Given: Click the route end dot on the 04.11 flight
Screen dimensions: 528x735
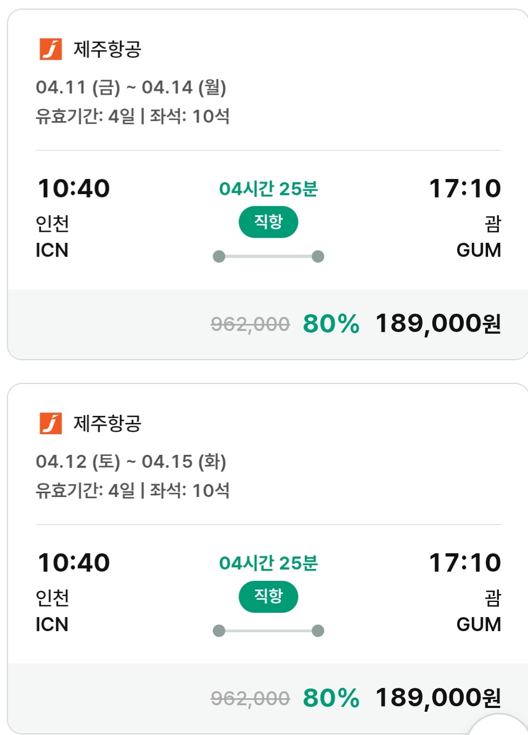Looking at the screenshot, I should coord(318,256).
